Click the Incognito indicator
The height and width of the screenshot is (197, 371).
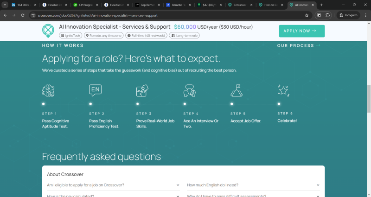[x=348, y=15]
